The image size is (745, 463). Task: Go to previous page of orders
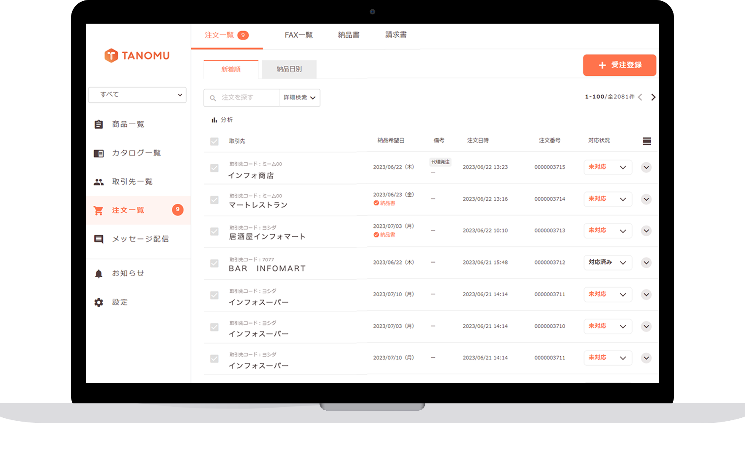click(640, 97)
